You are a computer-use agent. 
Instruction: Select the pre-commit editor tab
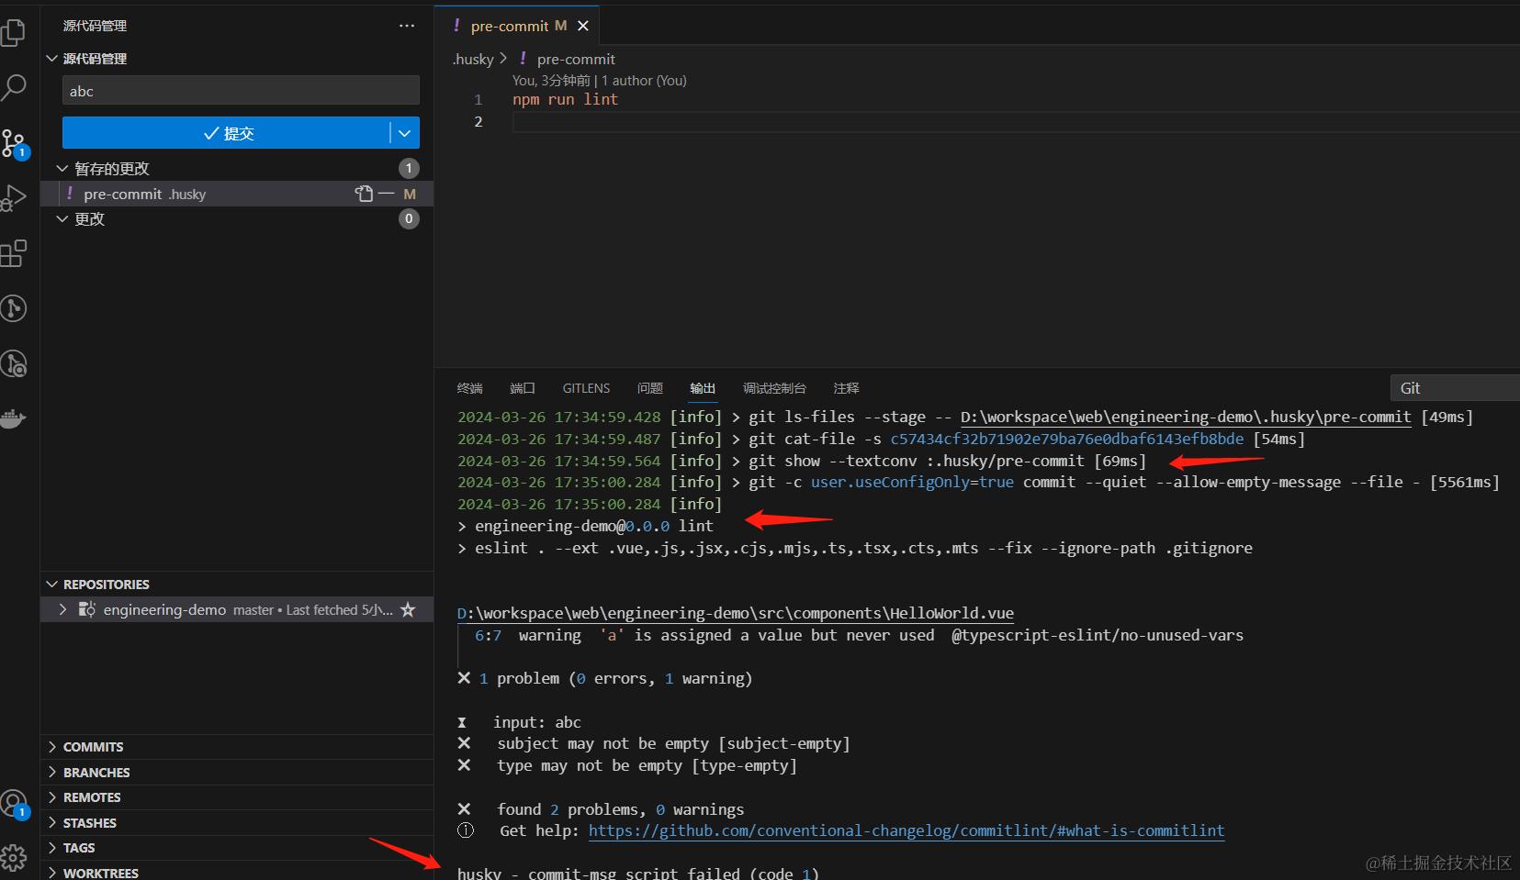click(517, 26)
